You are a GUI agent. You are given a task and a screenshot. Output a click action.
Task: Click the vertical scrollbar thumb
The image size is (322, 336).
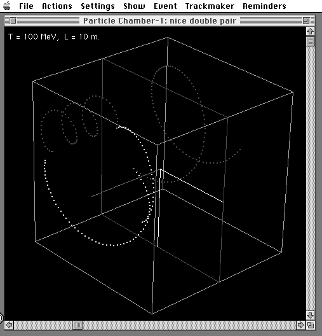pyautogui.click(x=310, y=41)
